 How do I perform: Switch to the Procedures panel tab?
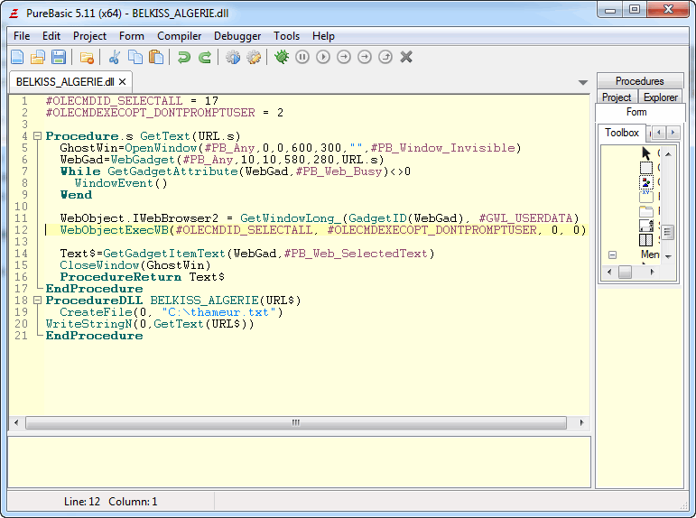coord(639,81)
